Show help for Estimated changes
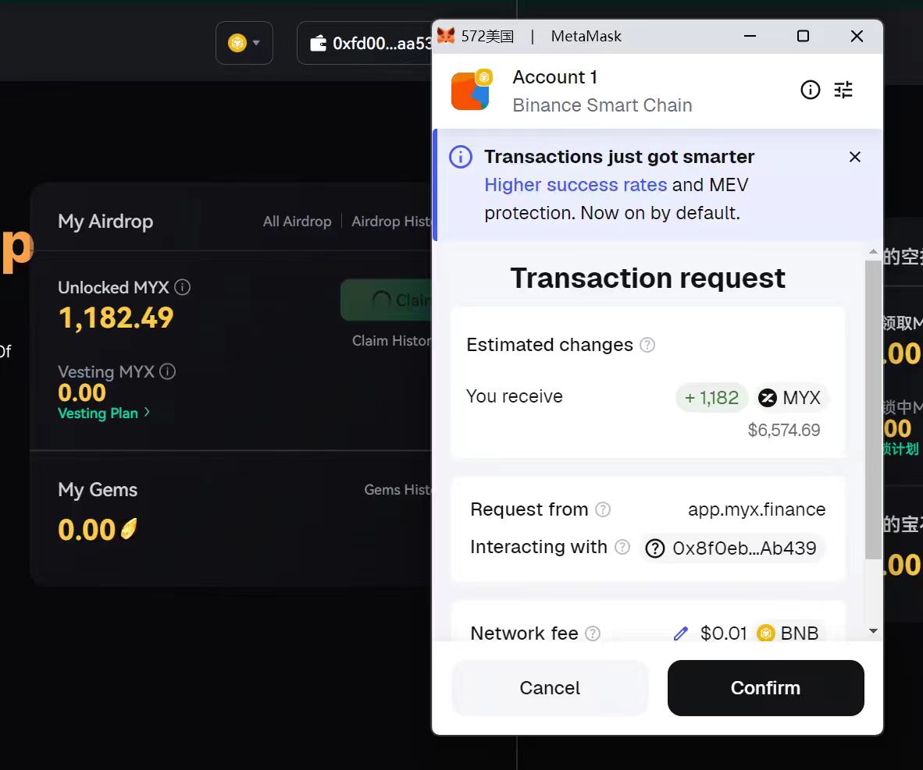 coord(647,345)
